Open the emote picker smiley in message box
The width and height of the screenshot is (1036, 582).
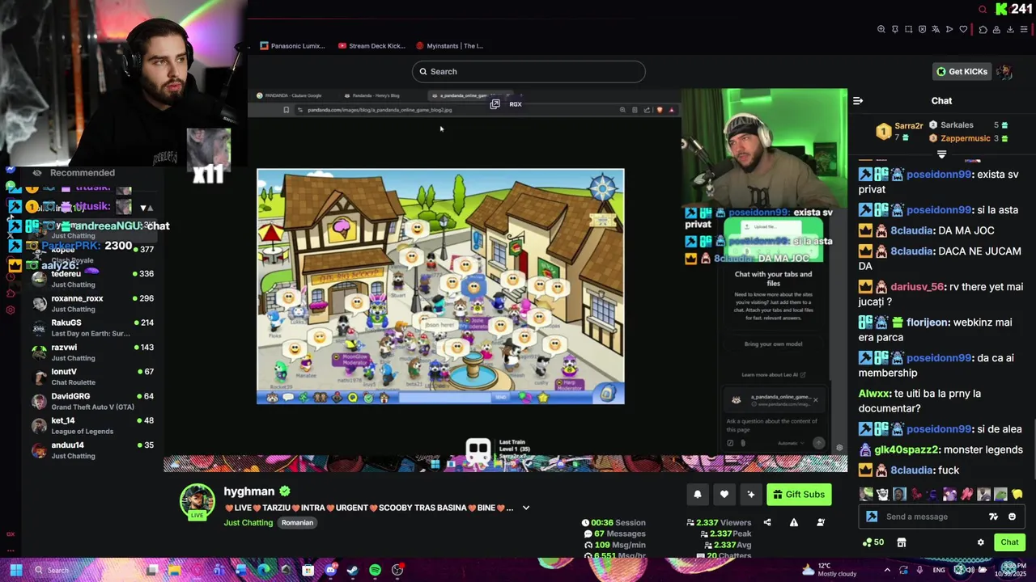click(x=1012, y=517)
